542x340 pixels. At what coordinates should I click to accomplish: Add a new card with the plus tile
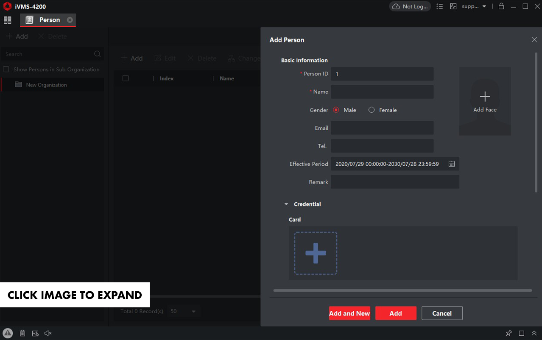coord(316,253)
